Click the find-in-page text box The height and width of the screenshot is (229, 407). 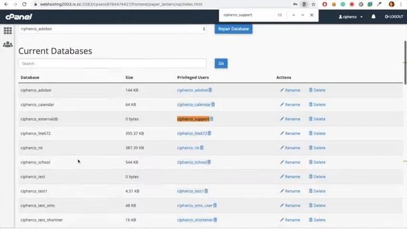249,15
